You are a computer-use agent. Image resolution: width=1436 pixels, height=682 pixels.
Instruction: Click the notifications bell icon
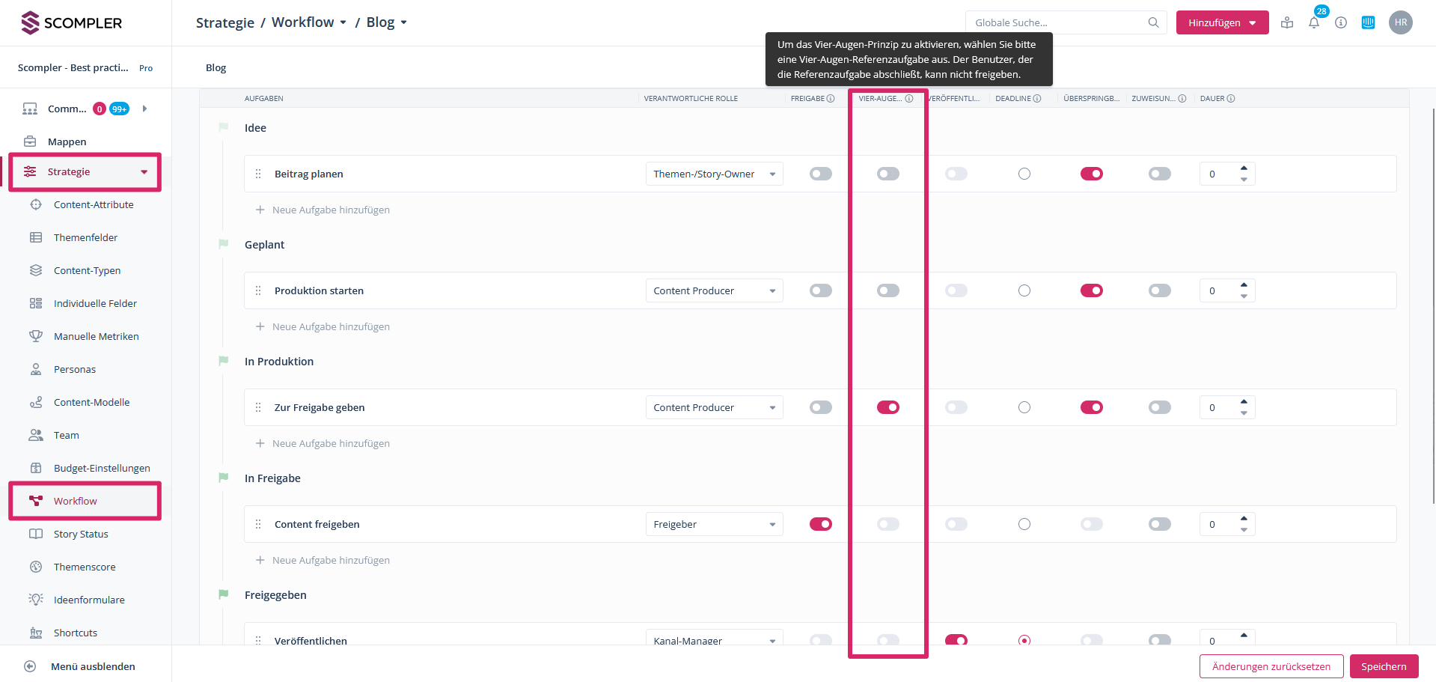point(1314,23)
